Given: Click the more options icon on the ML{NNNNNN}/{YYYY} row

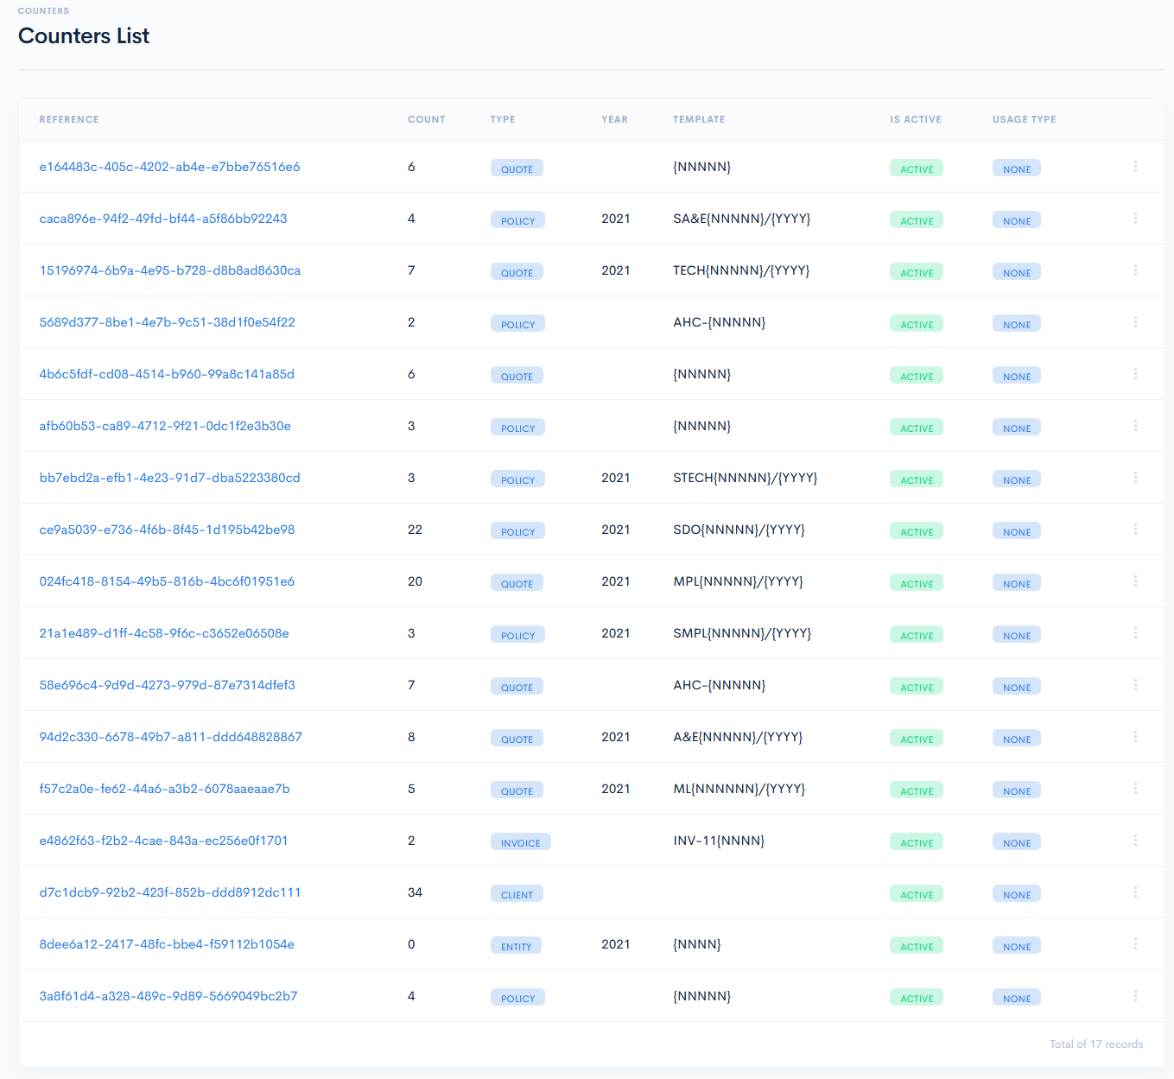Looking at the screenshot, I should click(1135, 789).
